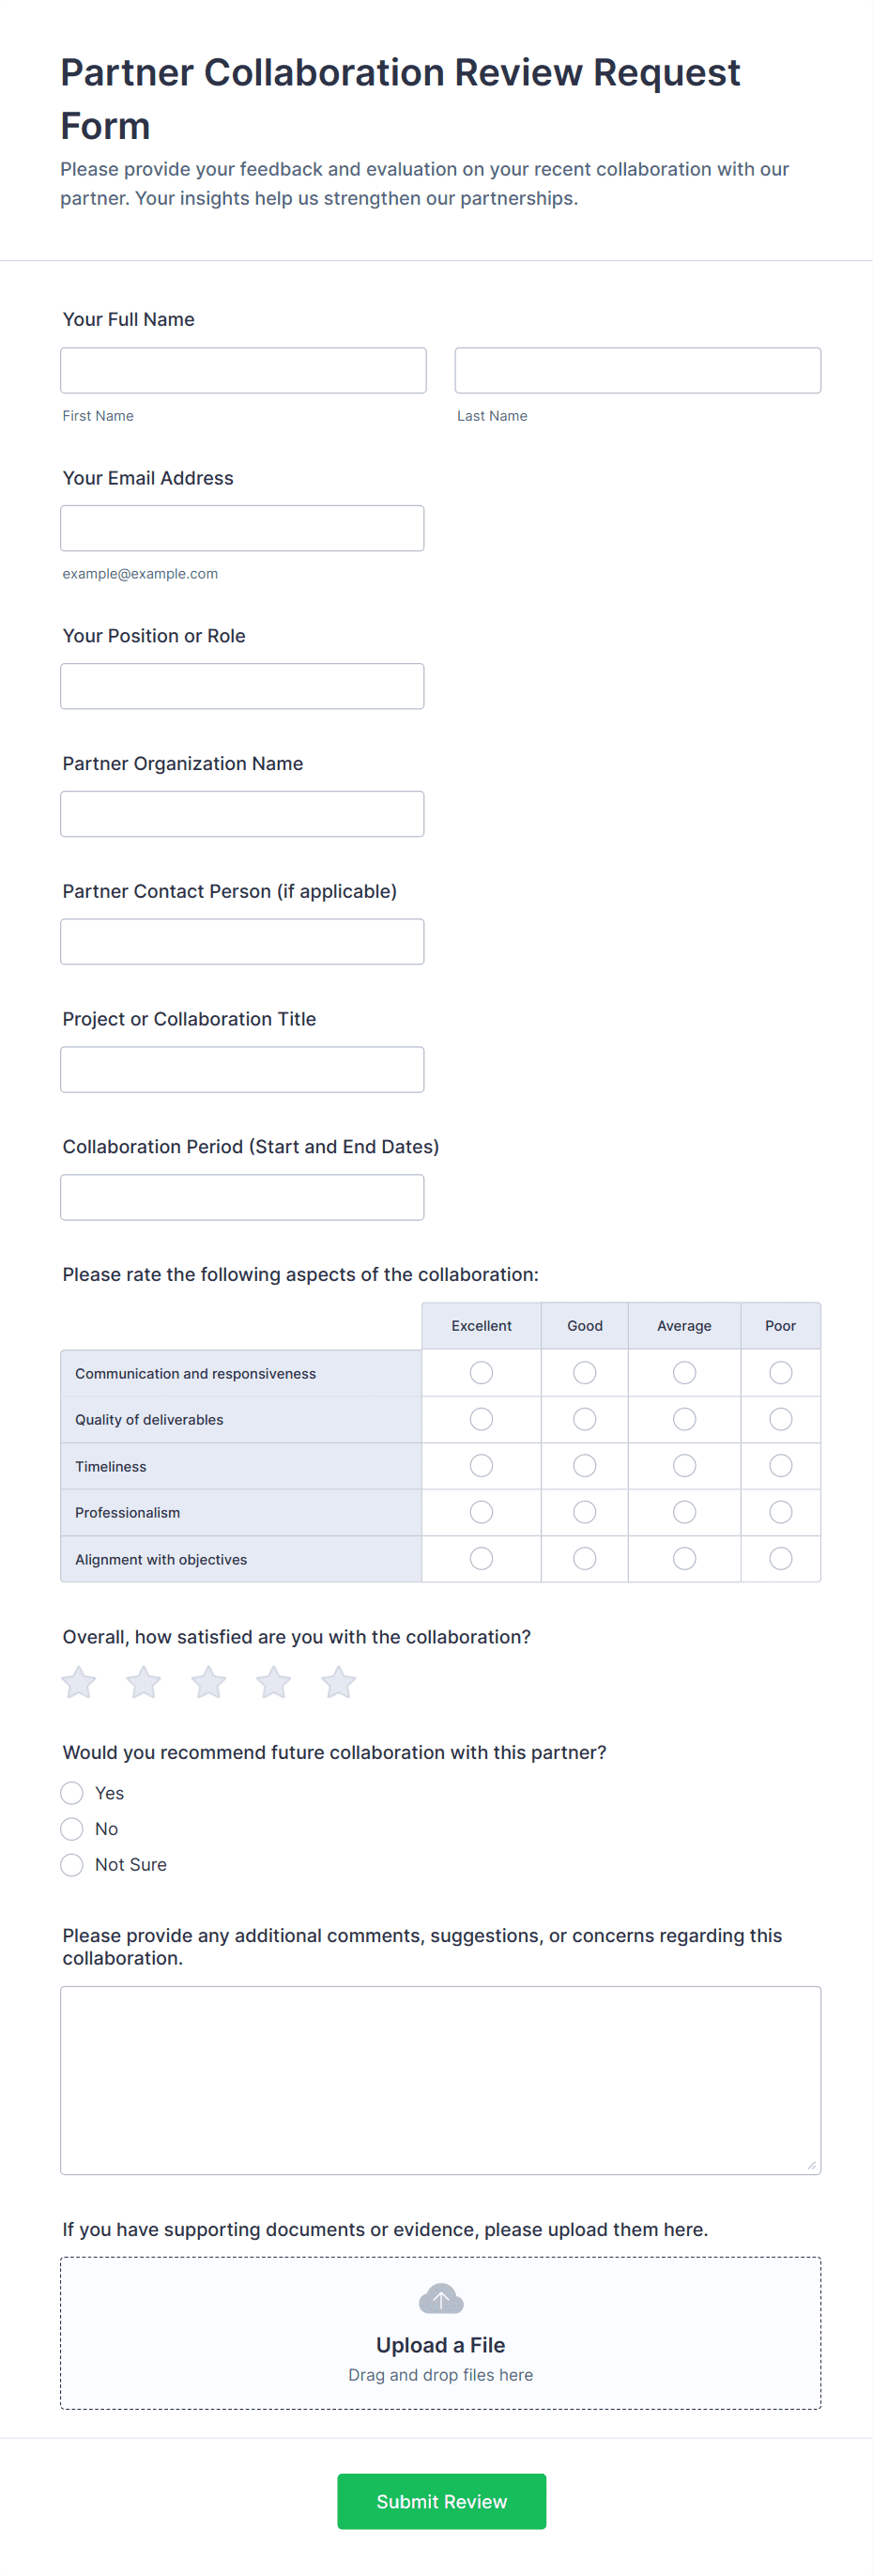Rate Communication and responsiveness as Excellent
Screen dimensions: 873x2576
click(481, 1373)
